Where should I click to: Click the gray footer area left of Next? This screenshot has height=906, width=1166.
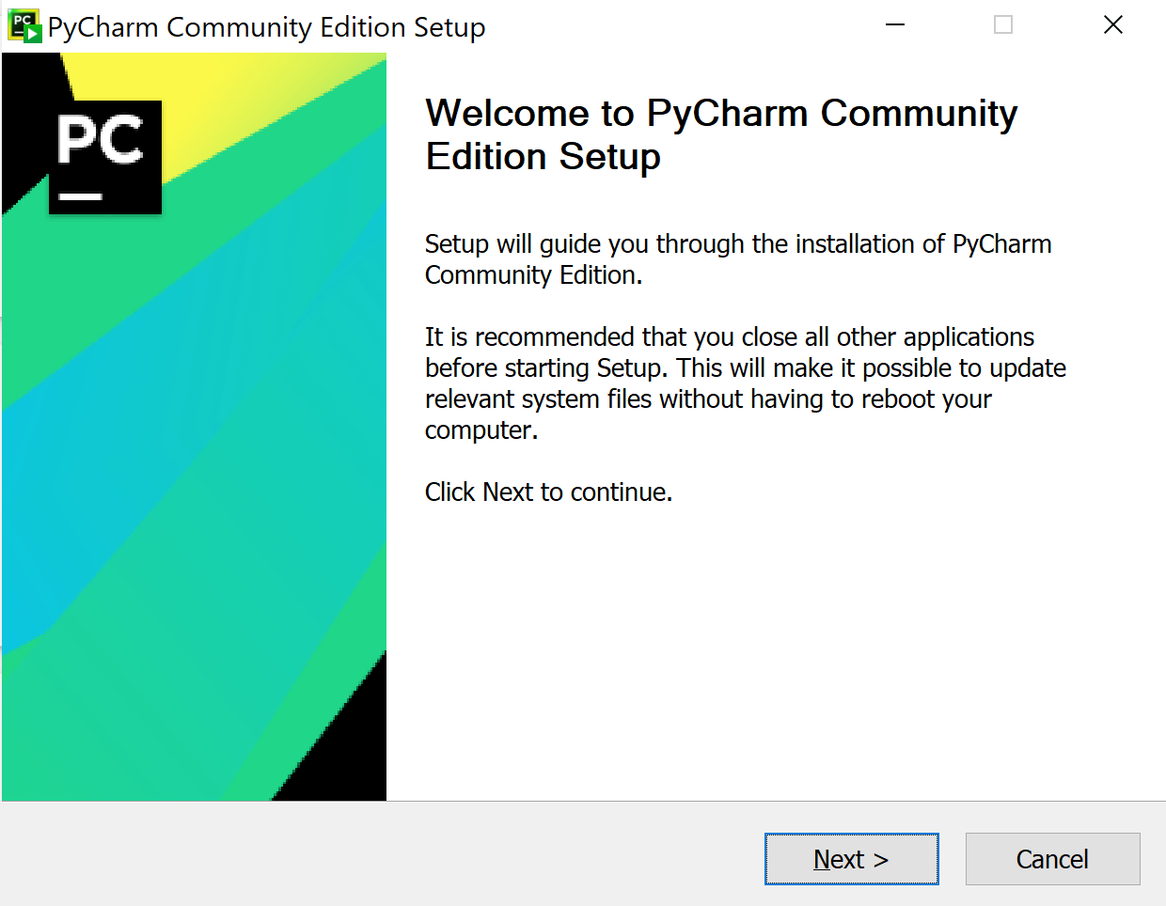pyautogui.click(x=376, y=855)
